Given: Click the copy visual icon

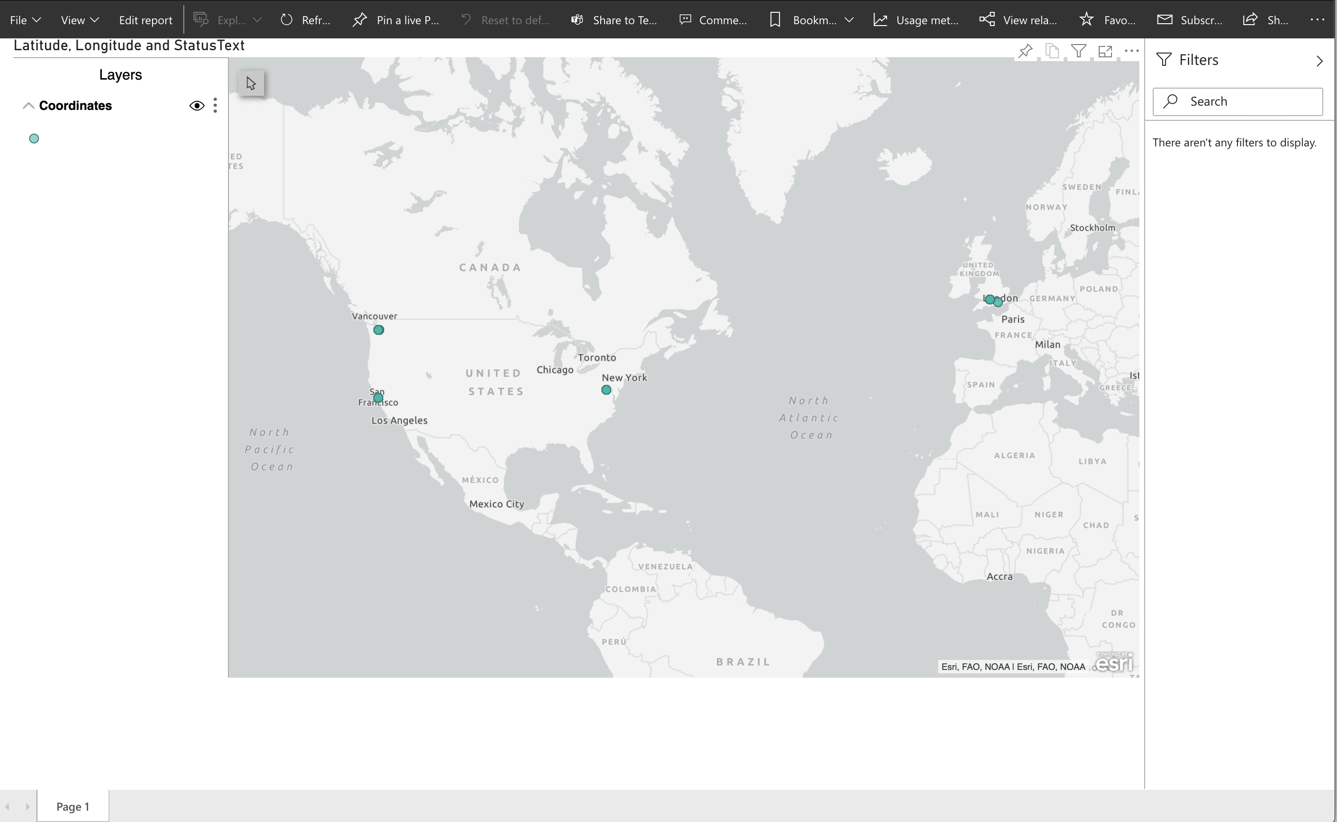Looking at the screenshot, I should [x=1052, y=51].
